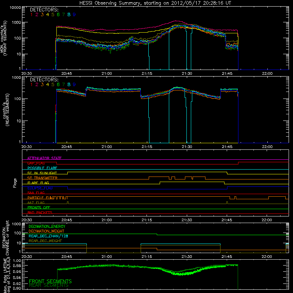Click the counts/s (REAR SEGMENTS) axis title

click(x=6, y=110)
